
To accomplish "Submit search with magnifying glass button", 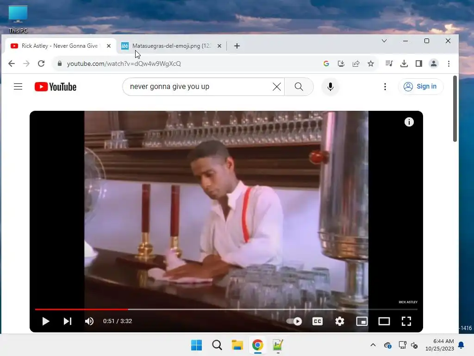I will tap(299, 87).
